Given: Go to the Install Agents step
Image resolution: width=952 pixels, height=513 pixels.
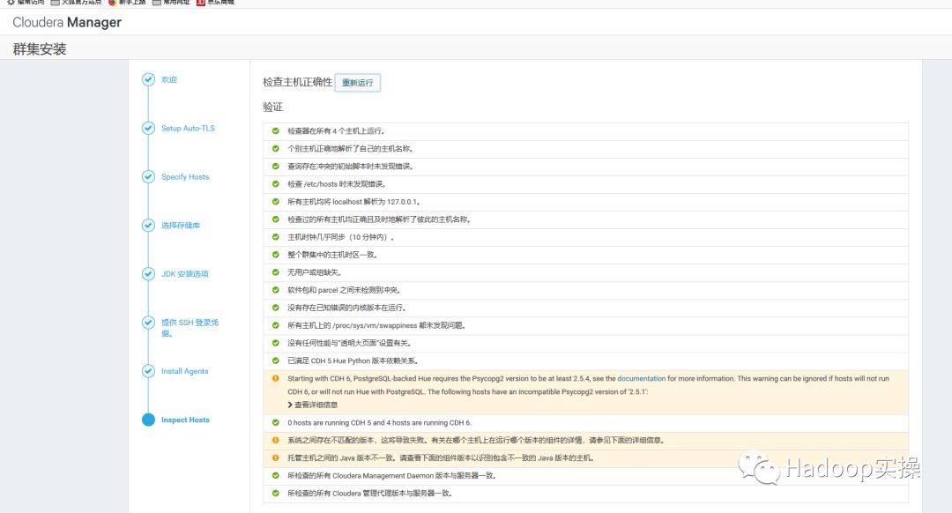Looking at the screenshot, I should [184, 371].
